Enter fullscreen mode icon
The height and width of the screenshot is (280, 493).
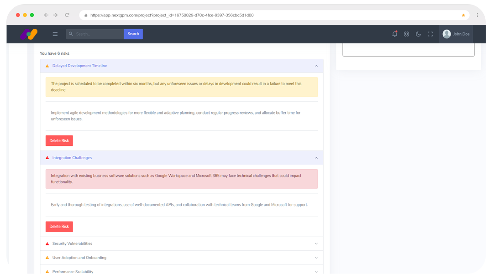click(430, 34)
